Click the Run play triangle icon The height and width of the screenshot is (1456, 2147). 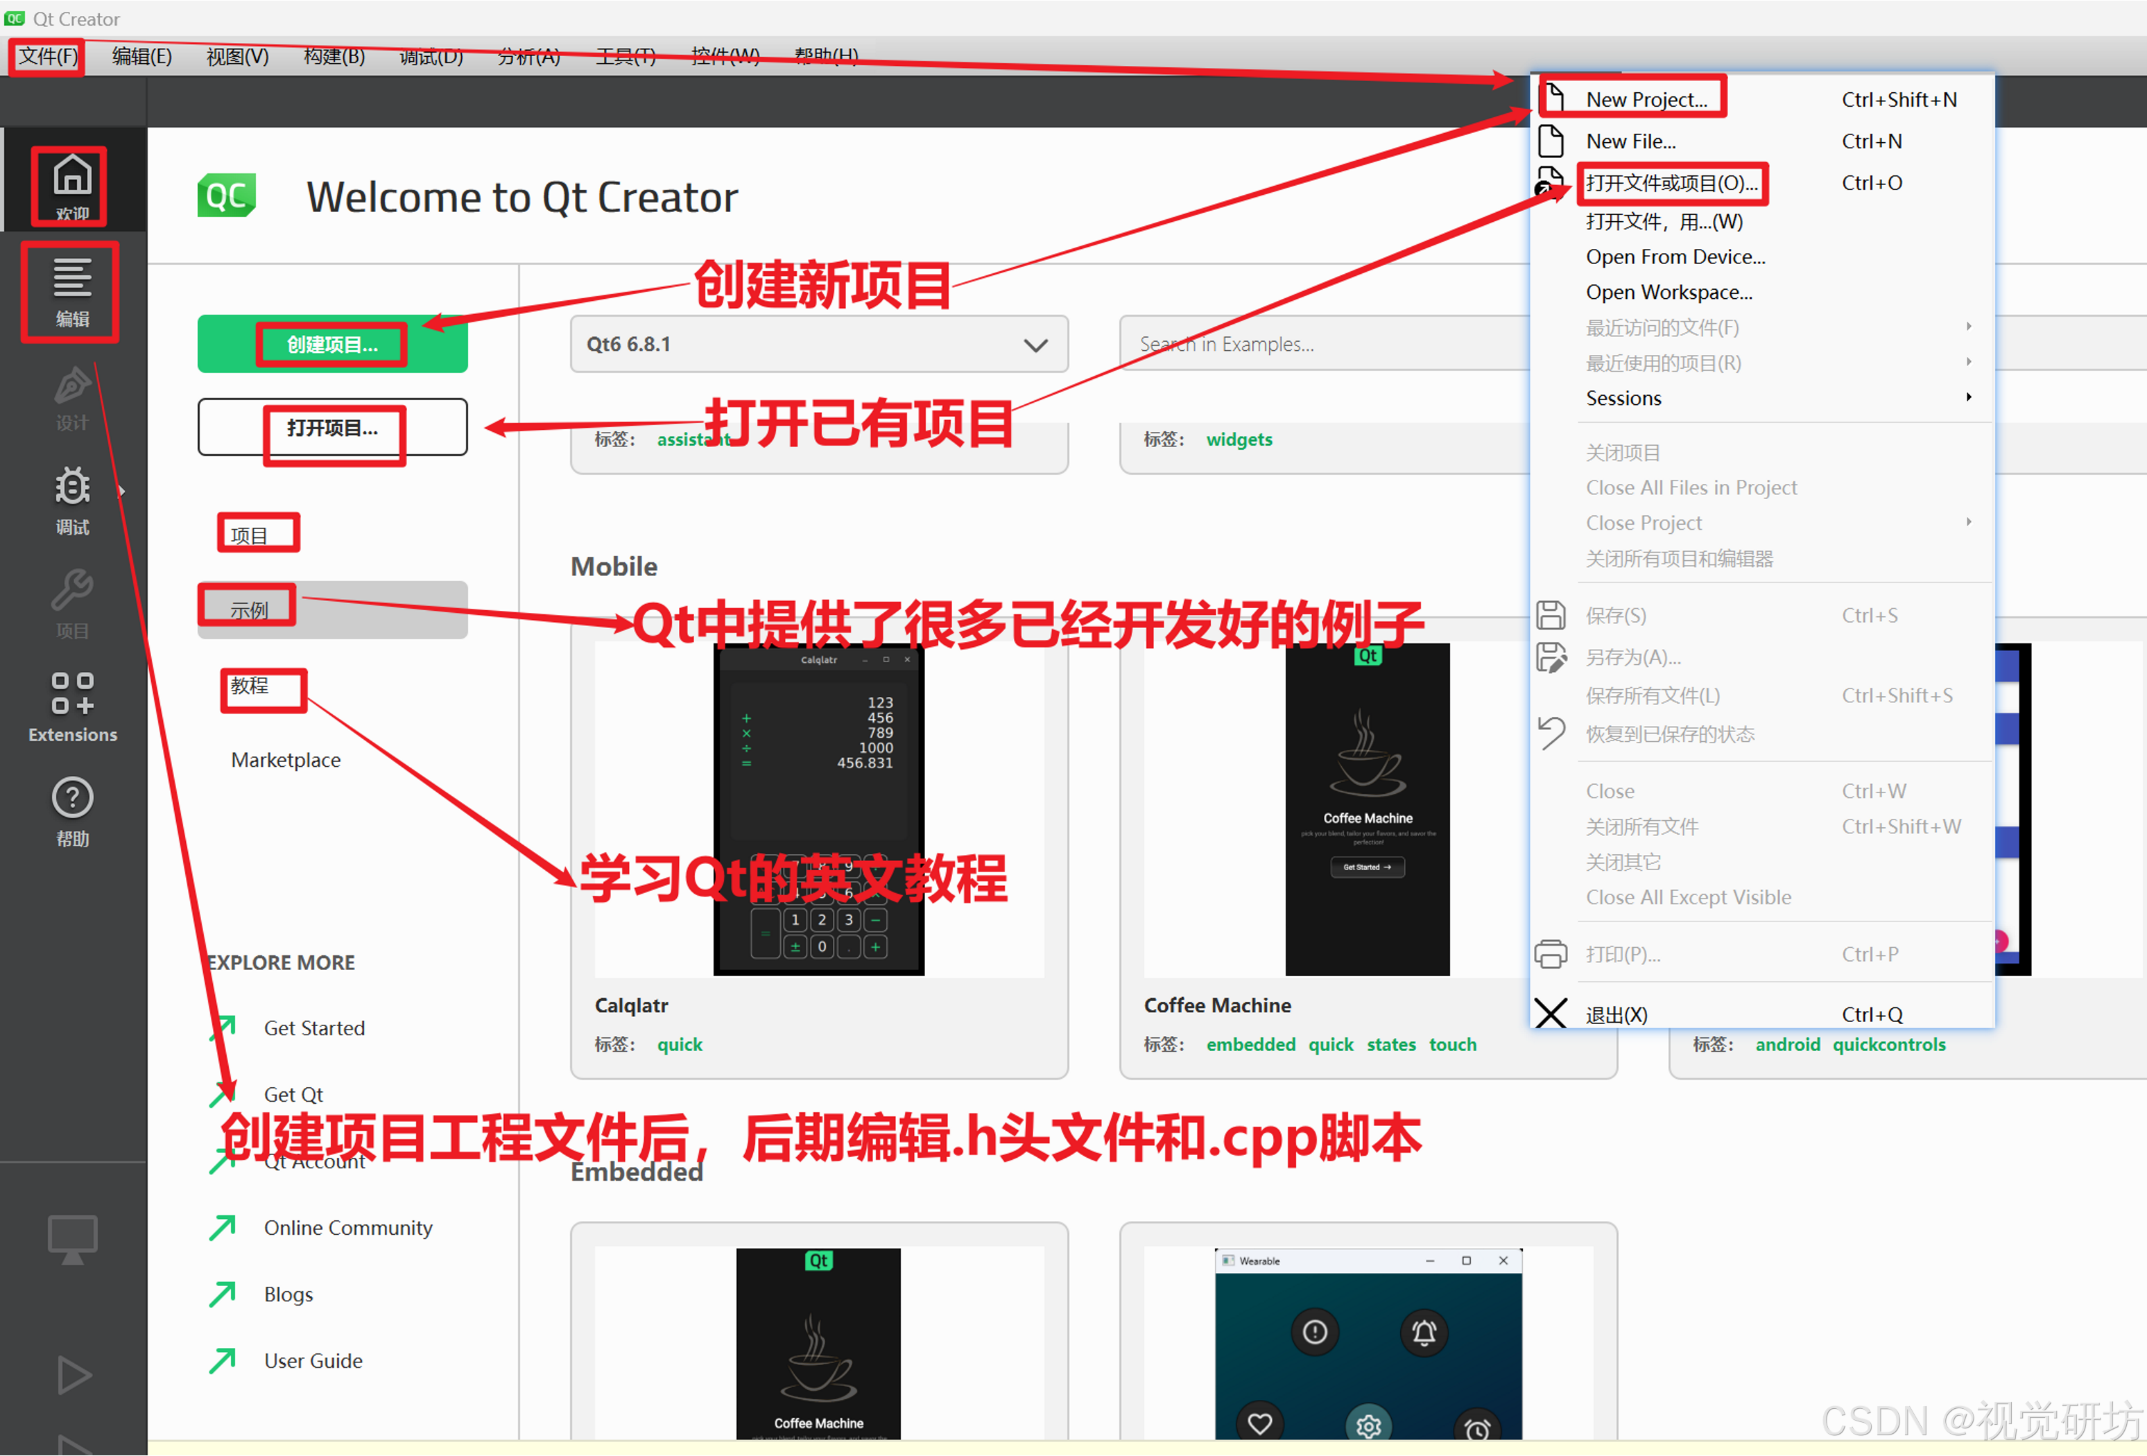(72, 1375)
